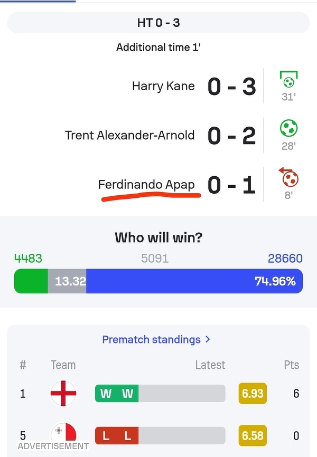The image size is (317, 457).
Task: Vote green home win segment
Action: 31,281
